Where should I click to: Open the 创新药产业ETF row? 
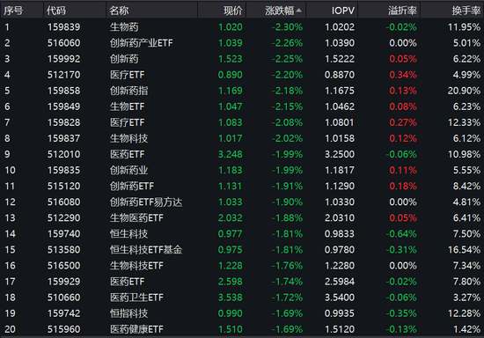tap(242, 43)
